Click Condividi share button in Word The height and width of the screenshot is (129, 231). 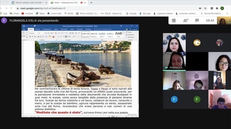click(x=134, y=29)
